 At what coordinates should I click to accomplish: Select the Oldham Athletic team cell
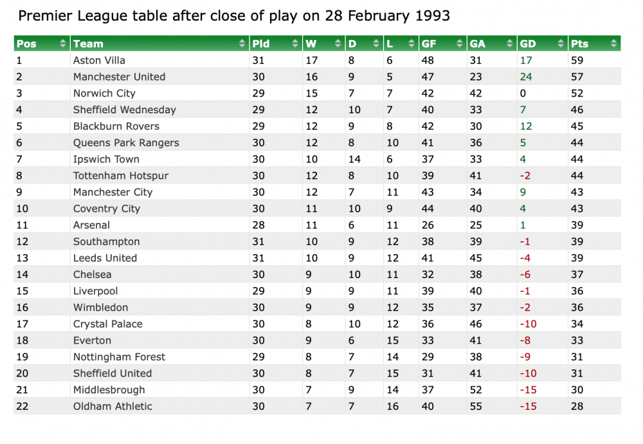(x=113, y=406)
